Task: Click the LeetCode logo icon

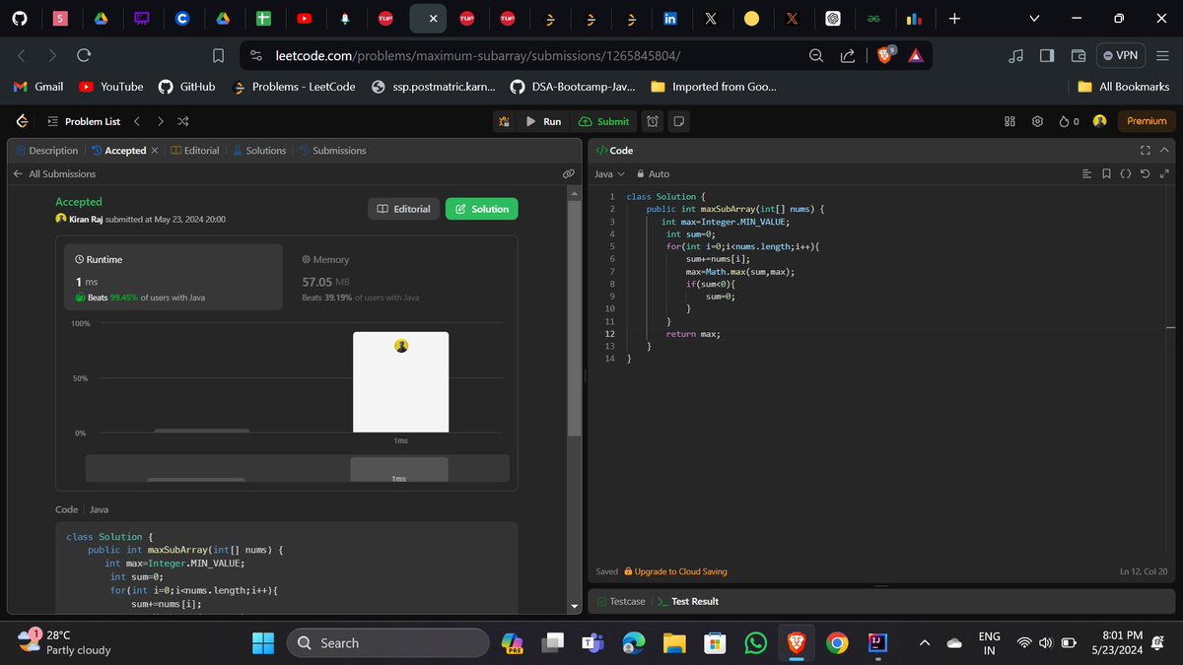Action: [x=22, y=121]
